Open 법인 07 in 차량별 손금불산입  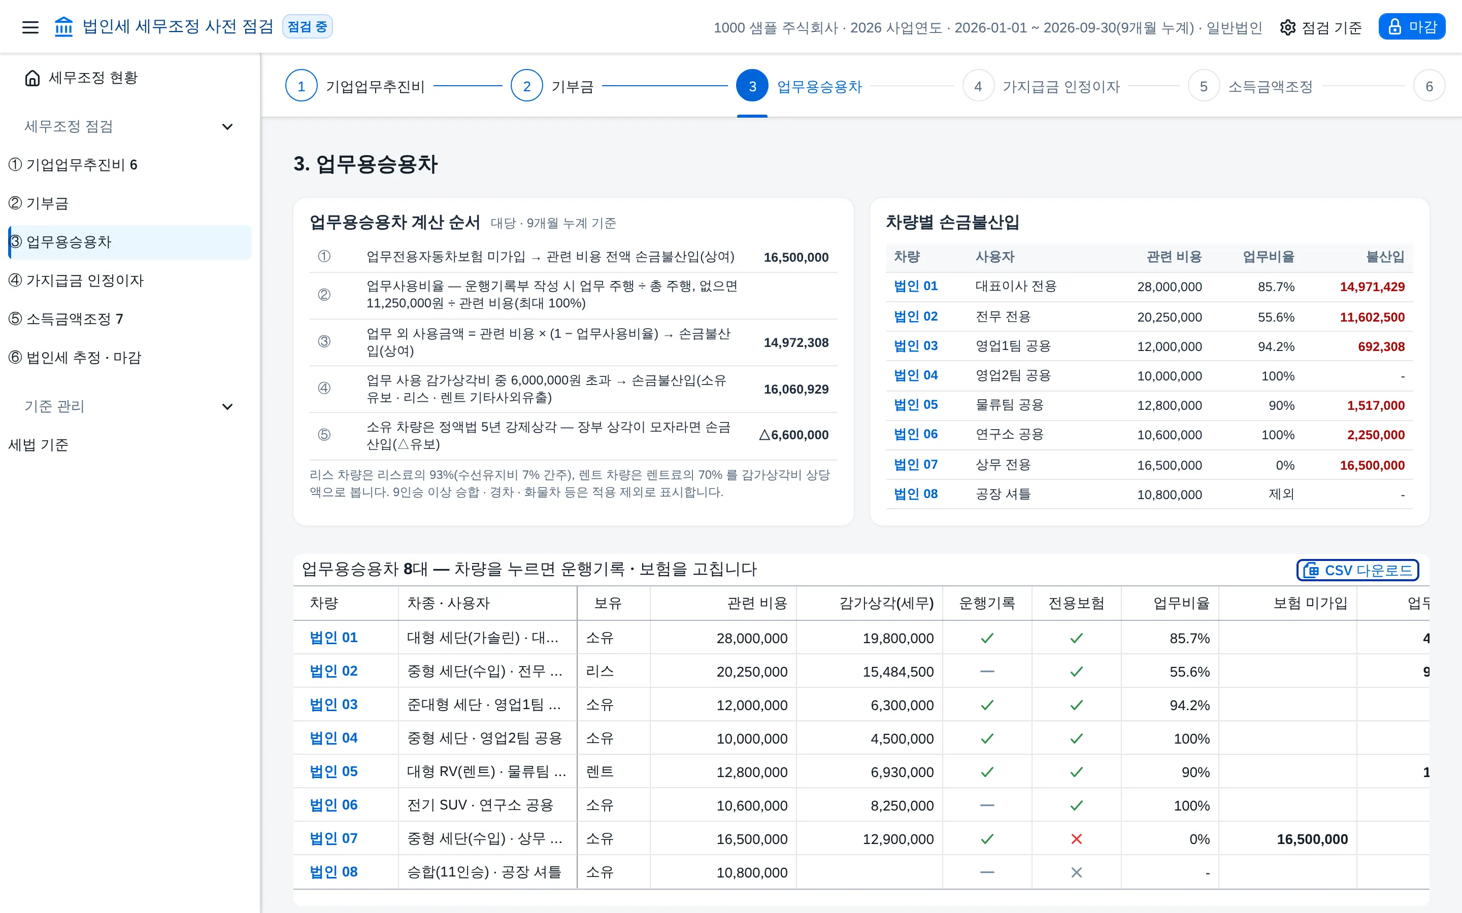(x=915, y=465)
